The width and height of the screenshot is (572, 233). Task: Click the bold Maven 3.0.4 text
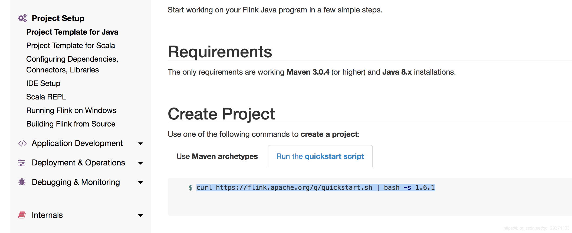308,72
